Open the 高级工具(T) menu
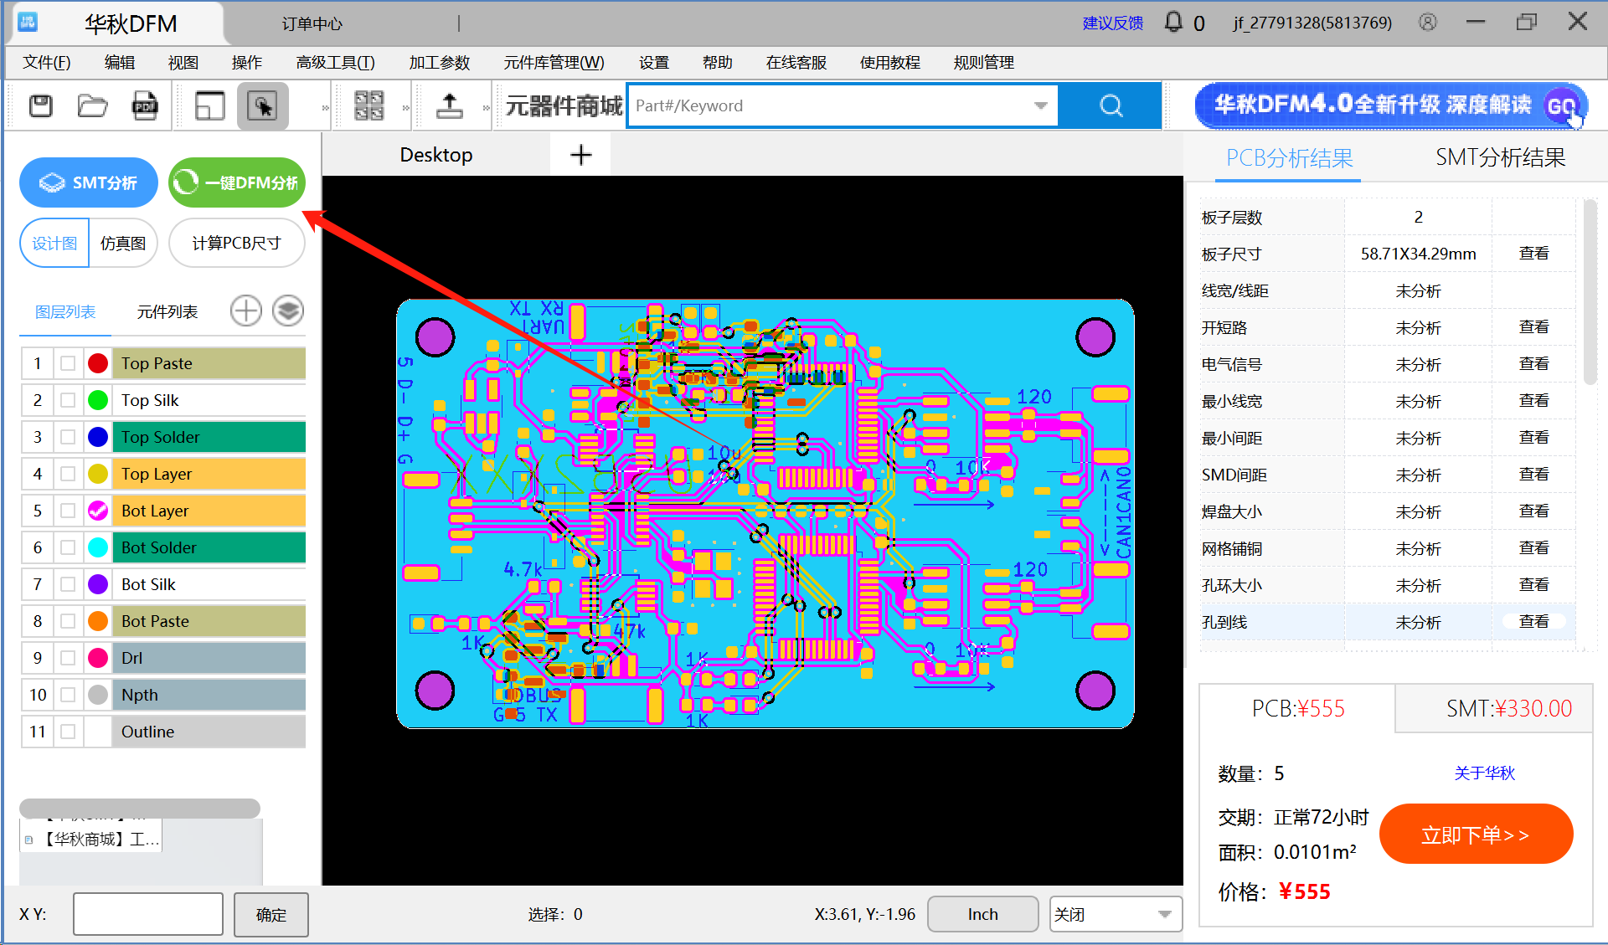Image resolution: width=1608 pixels, height=945 pixels. click(335, 63)
